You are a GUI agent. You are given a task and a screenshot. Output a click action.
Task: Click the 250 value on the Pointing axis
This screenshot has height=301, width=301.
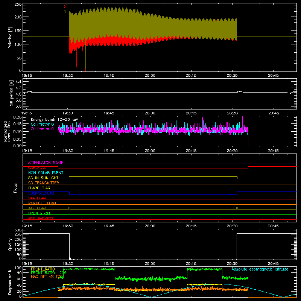click(18, 4)
